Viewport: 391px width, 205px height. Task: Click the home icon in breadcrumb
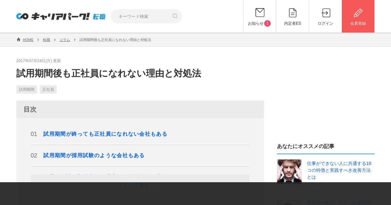pyautogui.click(x=19, y=39)
